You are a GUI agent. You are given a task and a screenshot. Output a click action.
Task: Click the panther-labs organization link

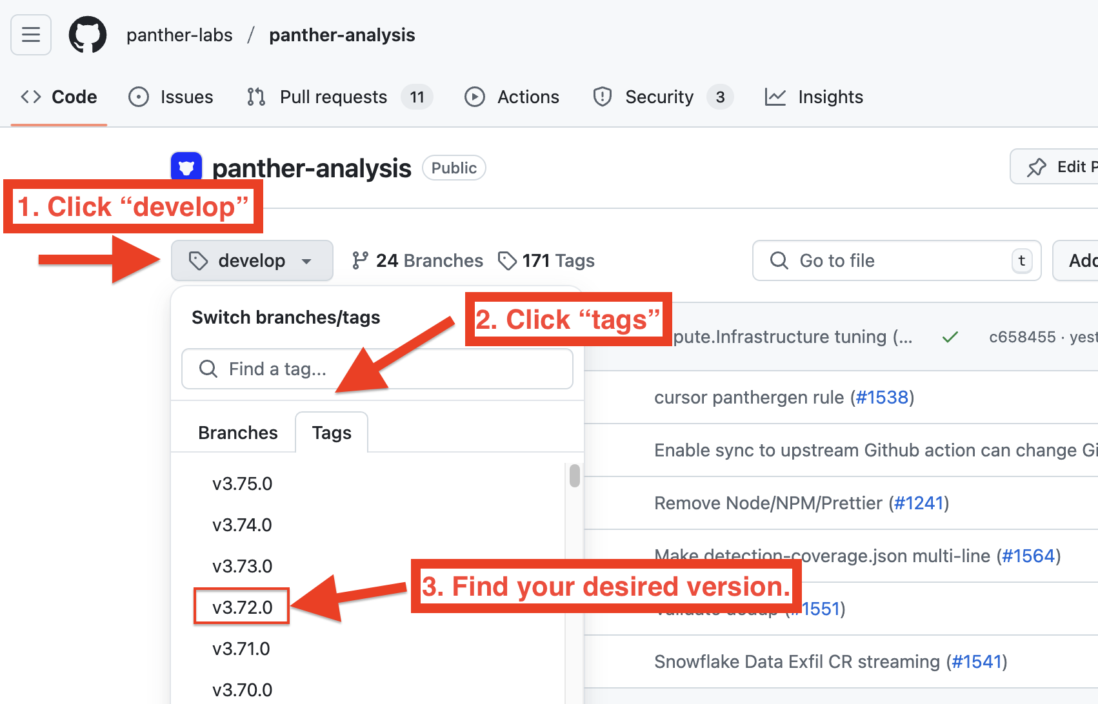[179, 35]
